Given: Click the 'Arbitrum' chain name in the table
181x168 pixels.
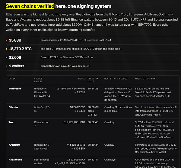Looking at the screenshot, I should pyautogui.click(x=14, y=145).
